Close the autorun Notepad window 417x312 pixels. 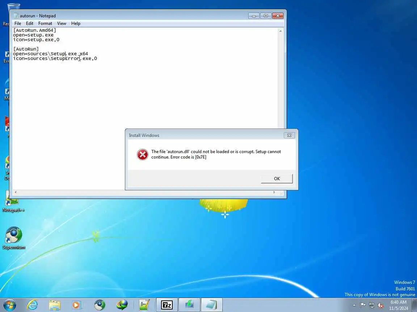[278, 16]
